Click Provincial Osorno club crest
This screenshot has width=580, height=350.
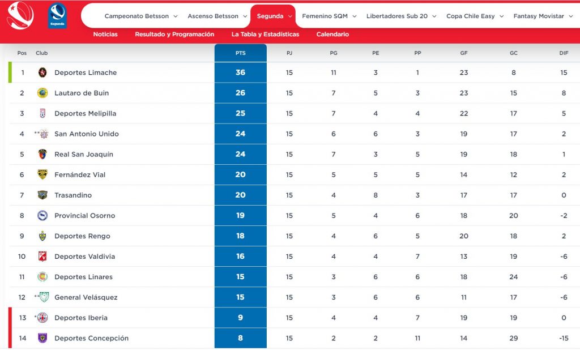click(x=42, y=215)
